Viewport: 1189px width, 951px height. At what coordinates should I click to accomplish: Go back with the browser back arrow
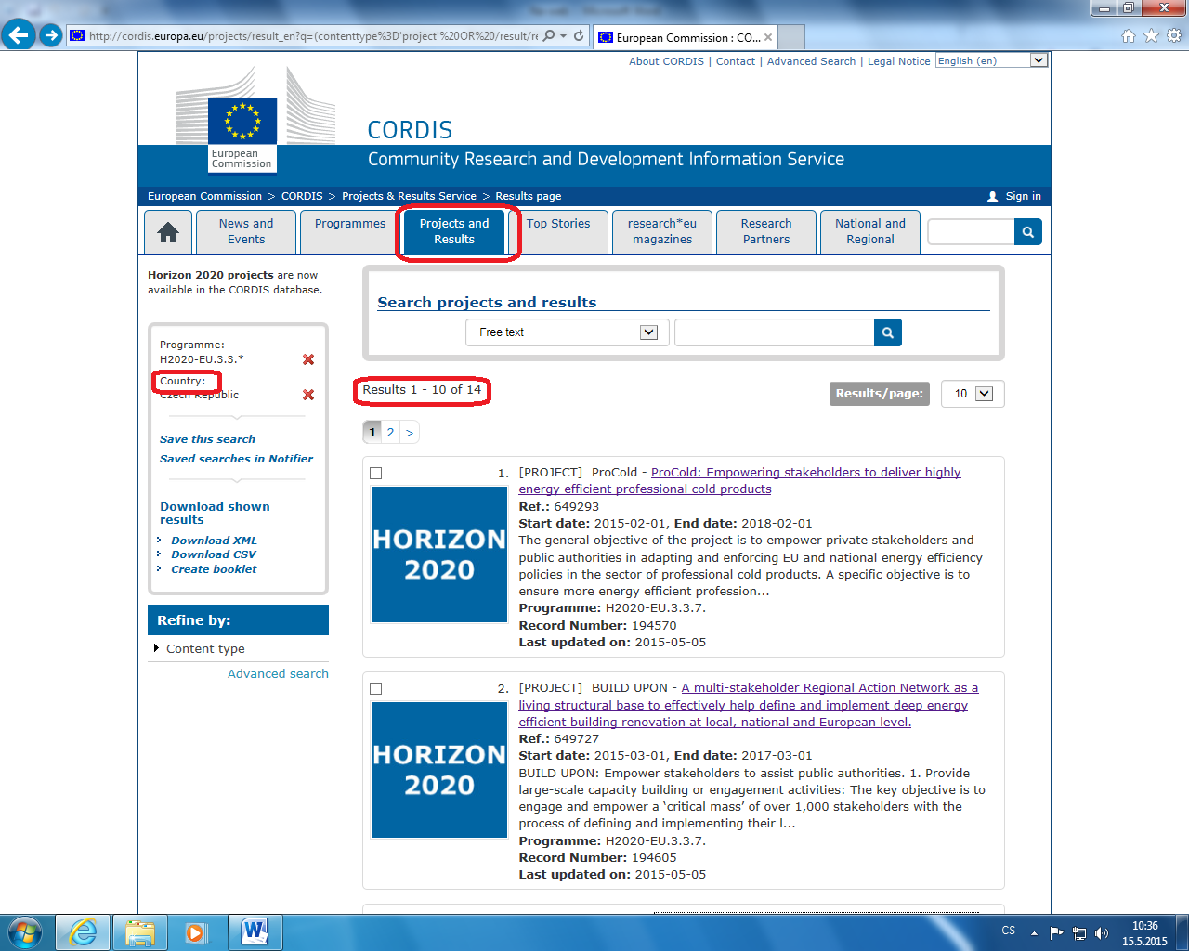click(19, 35)
